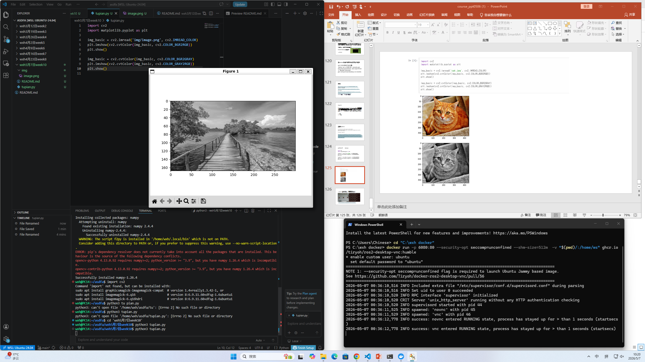The height and width of the screenshot is (362, 645).
Task: Click zoom out minus button in PowerPoint
Action: pyautogui.click(x=591, y=215)
